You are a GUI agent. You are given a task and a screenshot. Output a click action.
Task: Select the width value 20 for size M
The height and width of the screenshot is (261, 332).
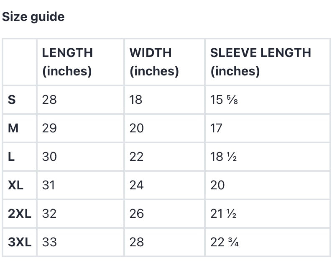pyautogui.click(x=136, y=128)
